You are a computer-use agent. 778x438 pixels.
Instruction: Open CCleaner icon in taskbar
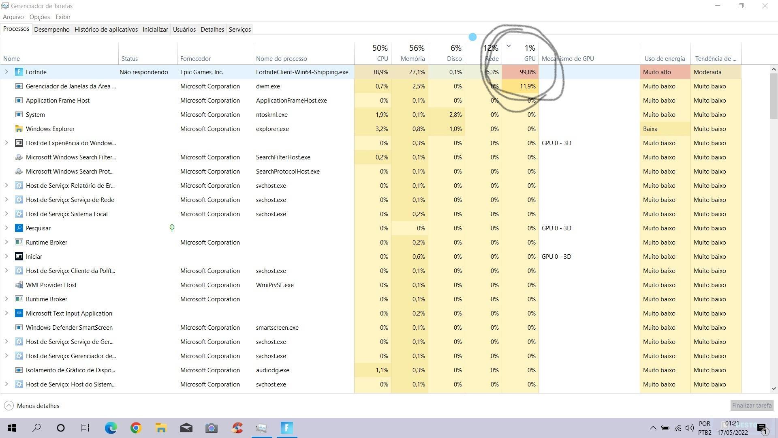pyautogui.click(x=237, y=428)
